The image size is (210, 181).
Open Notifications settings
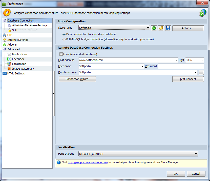tap(20, 54)
